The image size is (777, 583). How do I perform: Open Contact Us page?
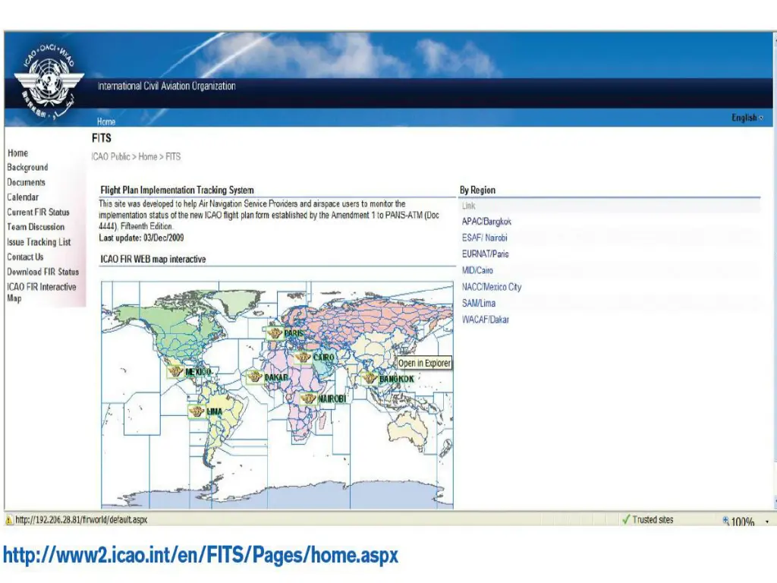point(25,257)
